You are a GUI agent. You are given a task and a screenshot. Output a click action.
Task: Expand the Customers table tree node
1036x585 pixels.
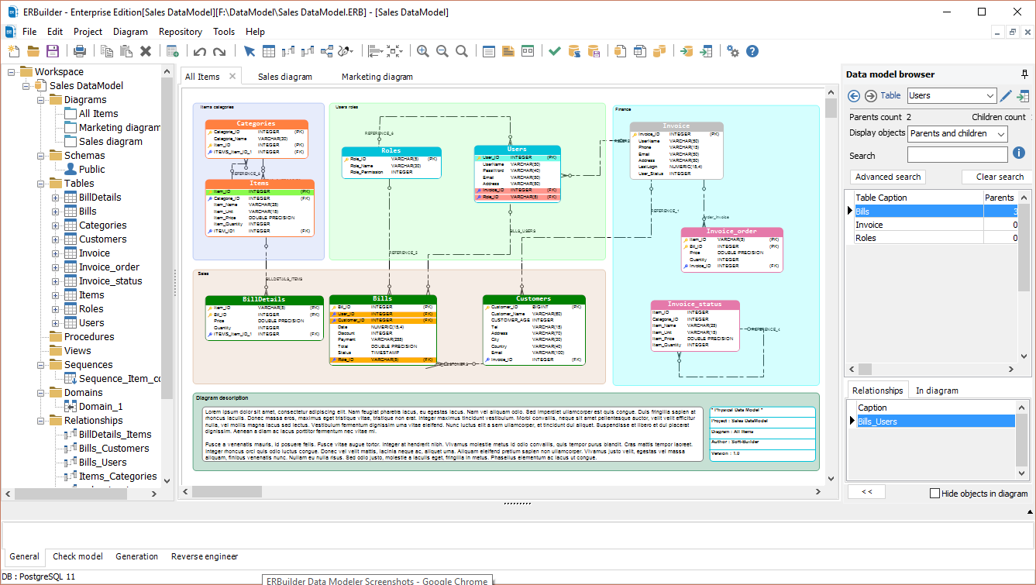point(56,239)
